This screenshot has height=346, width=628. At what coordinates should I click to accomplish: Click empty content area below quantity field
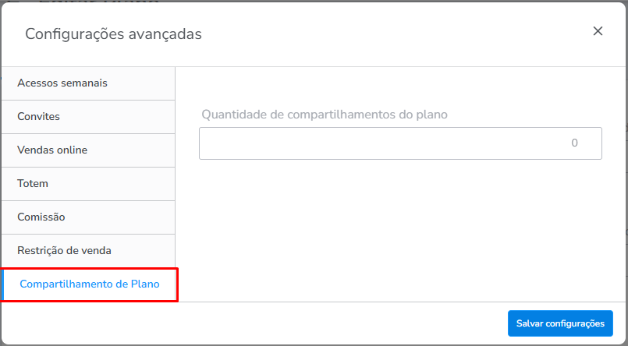399,234
